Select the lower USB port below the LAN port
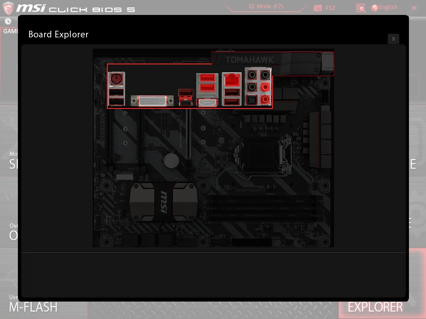This screenshot has height=319, width=426. 232,102
